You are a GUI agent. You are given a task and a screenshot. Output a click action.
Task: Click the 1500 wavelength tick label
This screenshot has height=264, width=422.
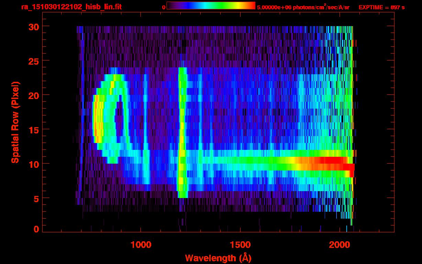[x=240, y=244]
